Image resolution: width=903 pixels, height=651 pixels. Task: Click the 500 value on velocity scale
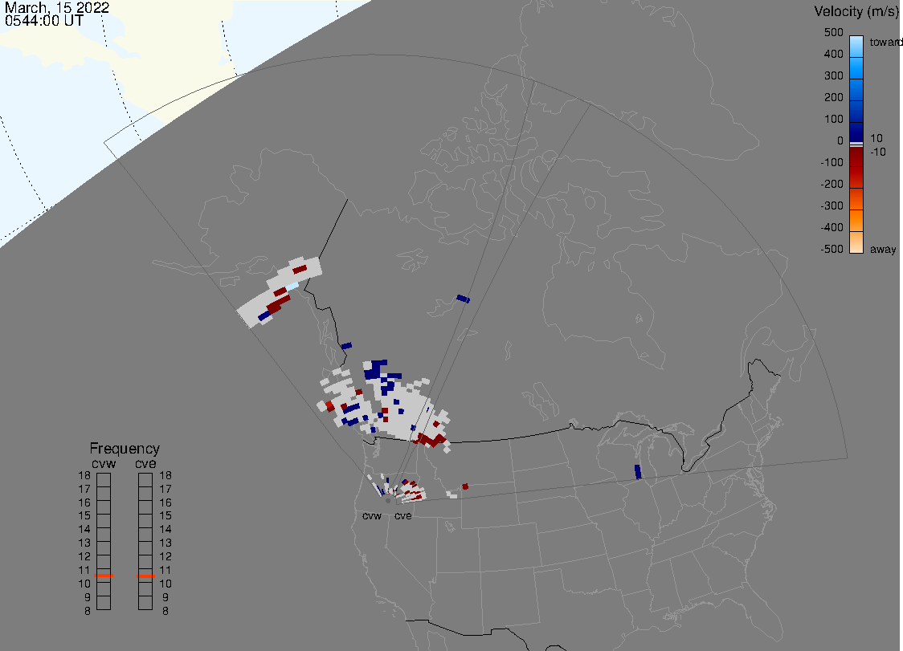pyautogui.click(x=833, y=33)
